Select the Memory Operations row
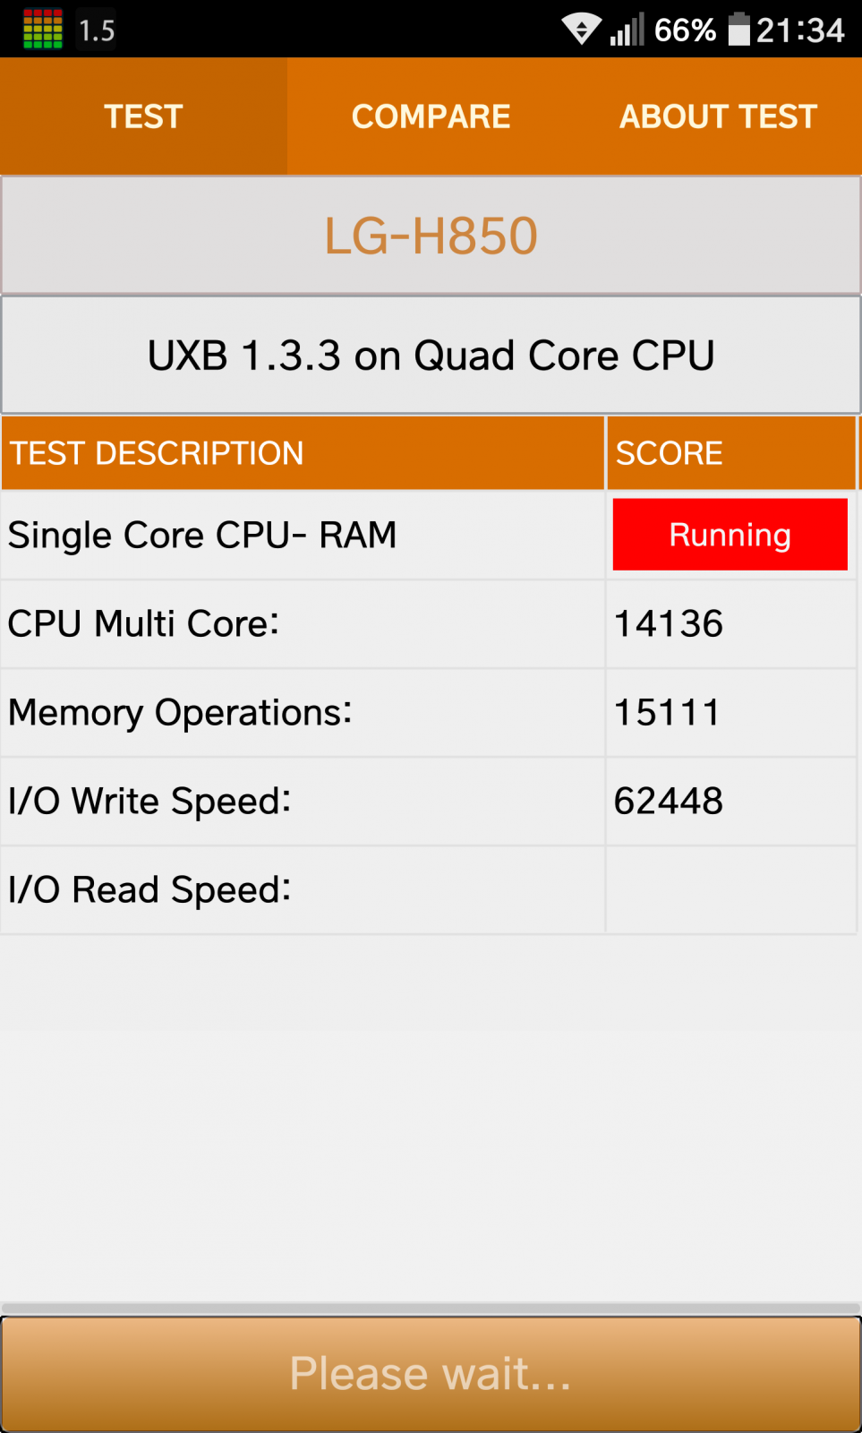This screenshot has width=862, height=1433. click(429, 712)
